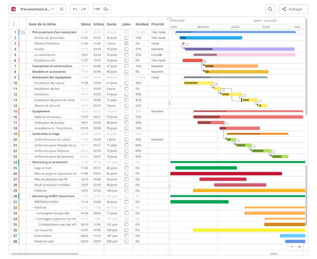Click the Réalisat column header
The width and height of the screenshot is (317, 259).
point(142,24)
